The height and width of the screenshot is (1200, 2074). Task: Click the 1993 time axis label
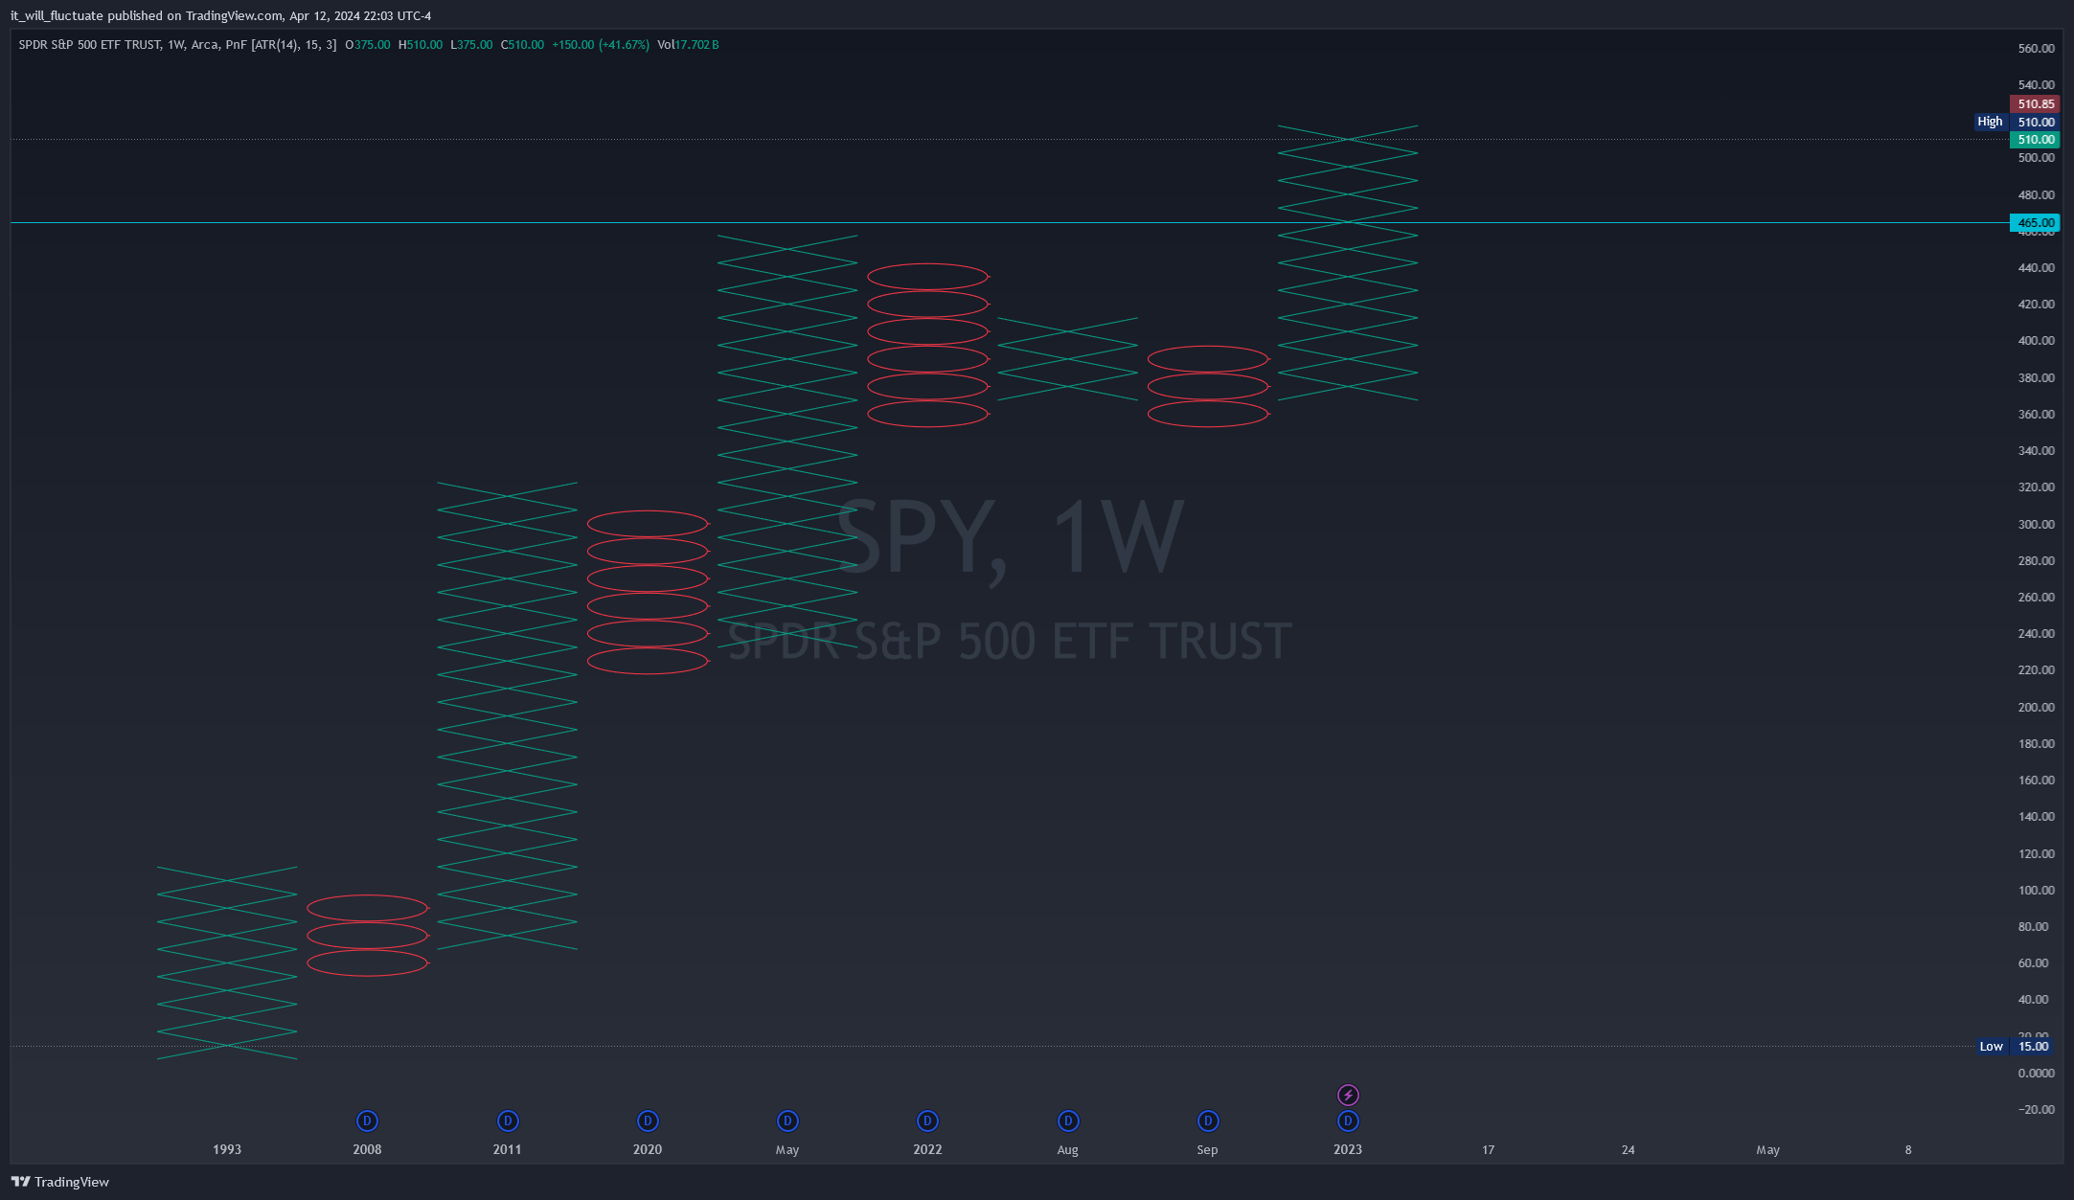pos(227,1149)
